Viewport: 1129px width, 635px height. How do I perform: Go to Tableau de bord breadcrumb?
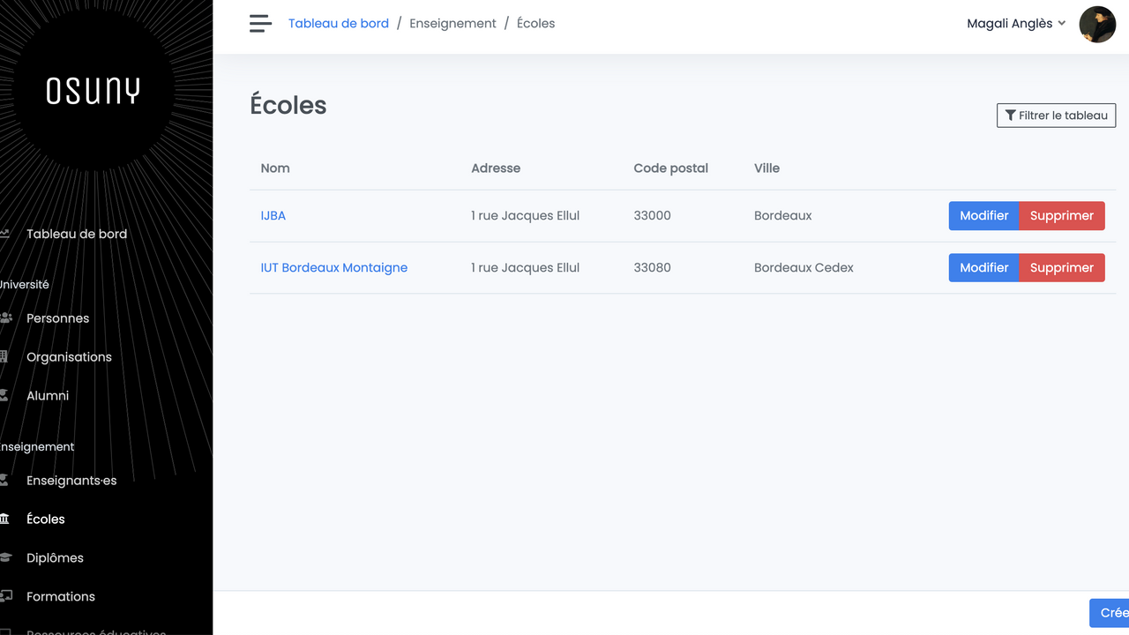click(x=338, y=24)
